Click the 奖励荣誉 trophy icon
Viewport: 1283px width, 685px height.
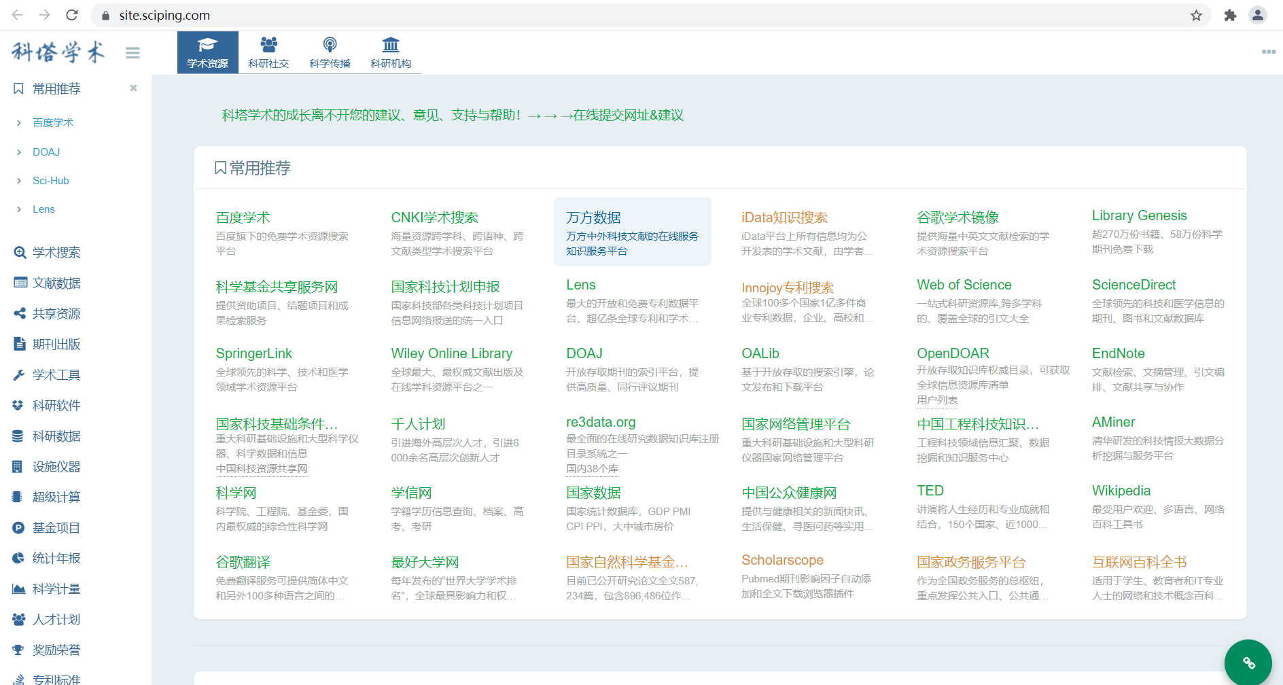18,650
